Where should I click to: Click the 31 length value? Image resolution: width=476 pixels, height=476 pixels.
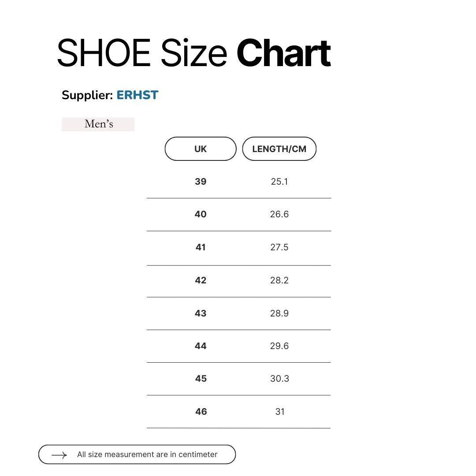click(x=280, y=412)
